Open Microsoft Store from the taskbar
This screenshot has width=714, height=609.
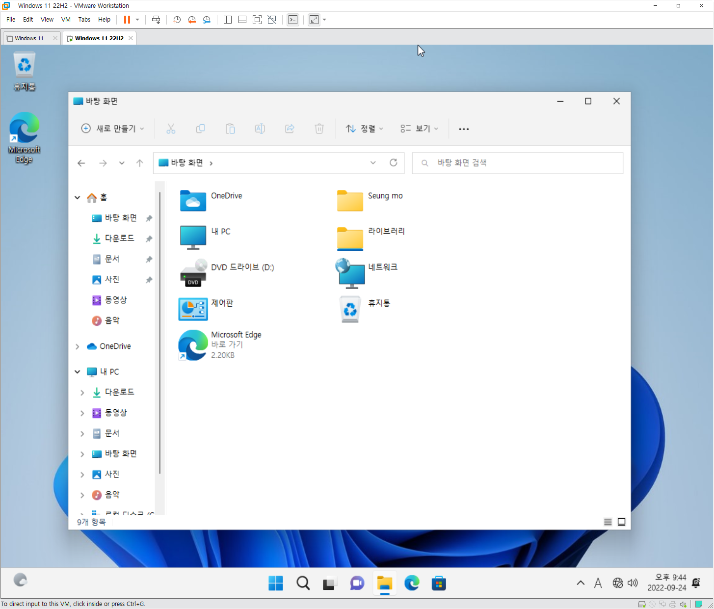[x=439, y=583]
